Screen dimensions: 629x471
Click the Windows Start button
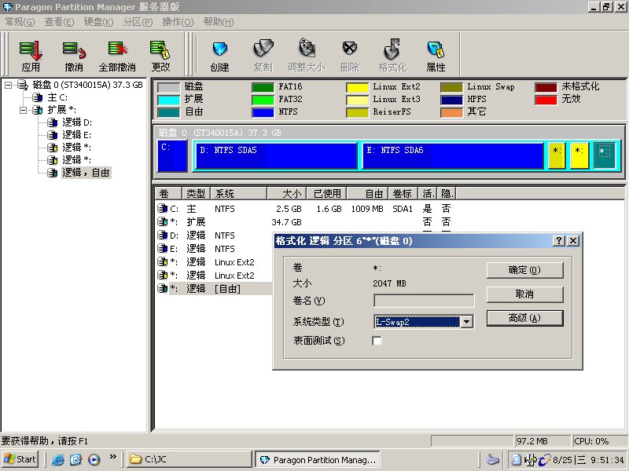click(20, 459)
